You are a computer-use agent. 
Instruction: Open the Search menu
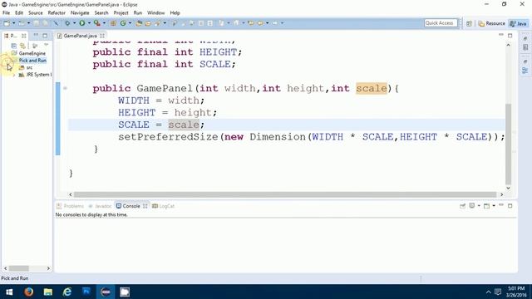[101, 13]
